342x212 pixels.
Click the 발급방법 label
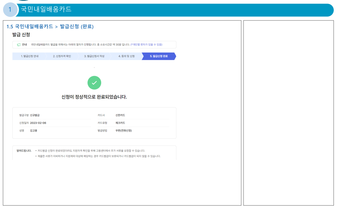pos(102,131)
